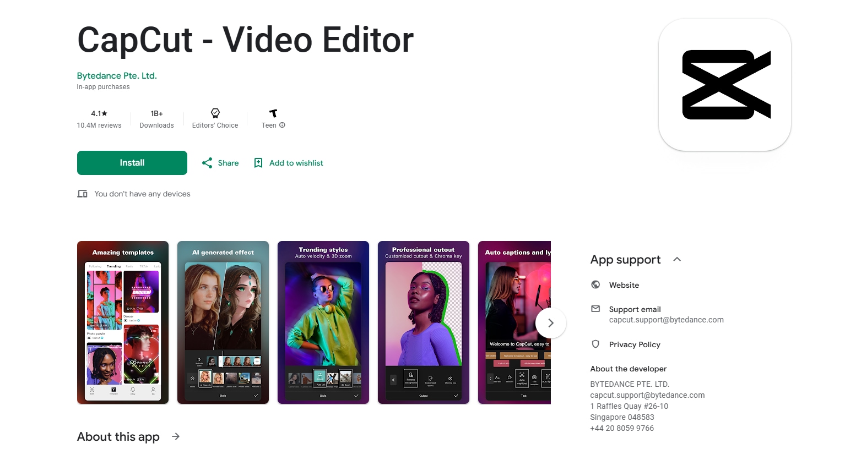Viewport: 845px width, 449px height.
Task: Click the green Install button
Action: 132,163
